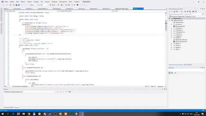Open the Правка menu

coord(12,2)
